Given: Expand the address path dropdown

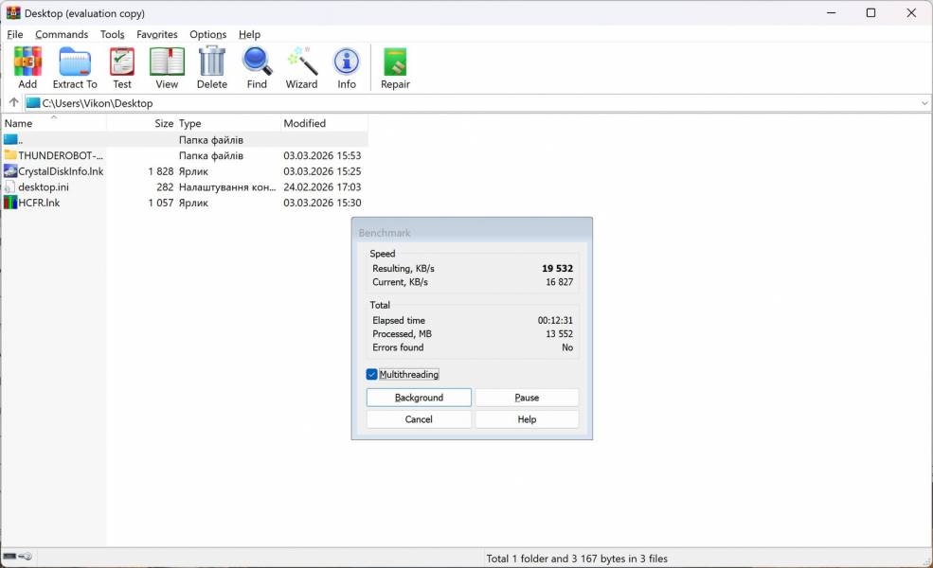Looking at the screenshot, I should pyautogui.click(x=924, y=102).
